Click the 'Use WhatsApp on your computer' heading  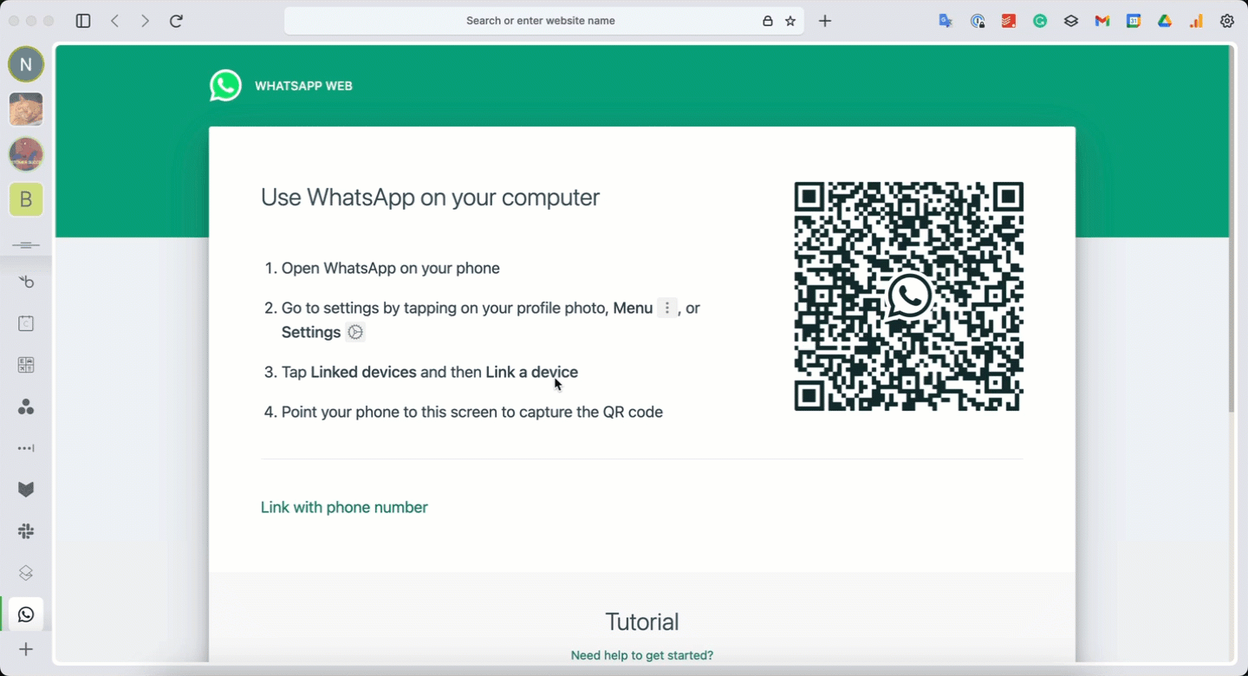click(x=430, y=198)
